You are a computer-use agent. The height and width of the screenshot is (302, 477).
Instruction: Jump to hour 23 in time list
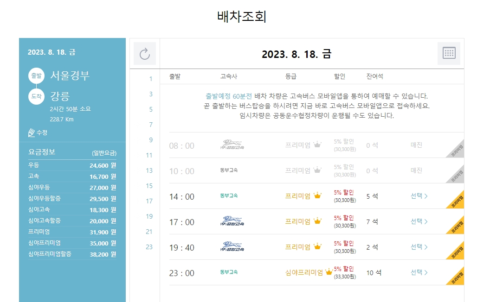[149, 247]
